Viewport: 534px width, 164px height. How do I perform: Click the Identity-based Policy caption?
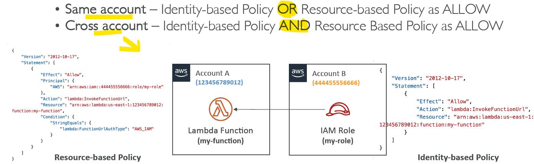pos(458,157)
